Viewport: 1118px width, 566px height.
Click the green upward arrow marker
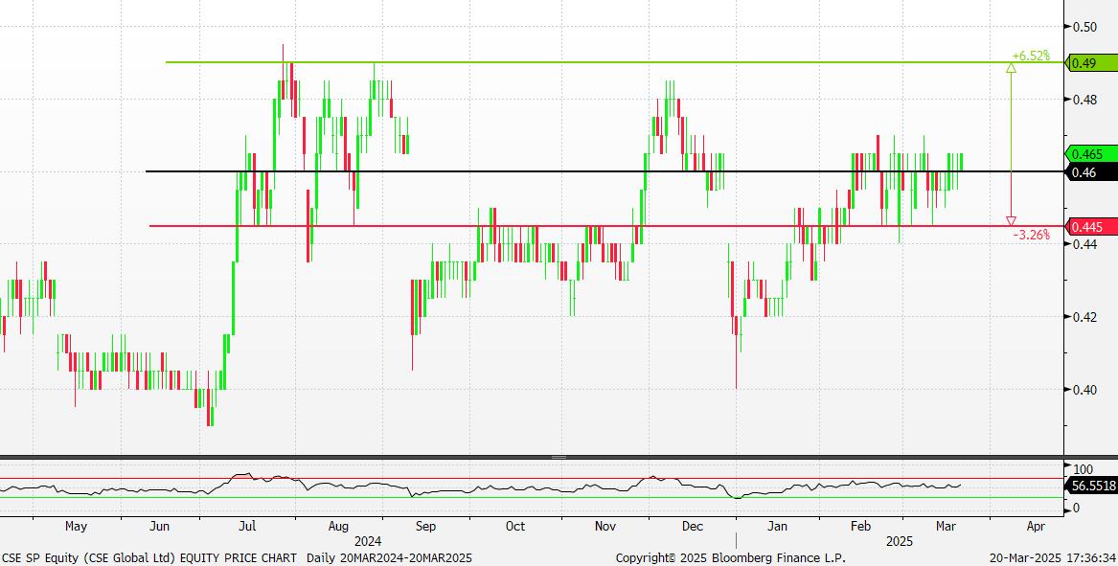1011,68
